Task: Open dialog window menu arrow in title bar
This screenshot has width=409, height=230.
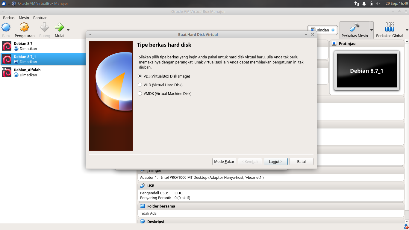Action: (90, 34)
